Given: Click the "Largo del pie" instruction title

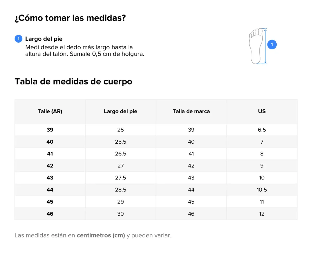Looking at the screenshot, I should click(44, 39).
